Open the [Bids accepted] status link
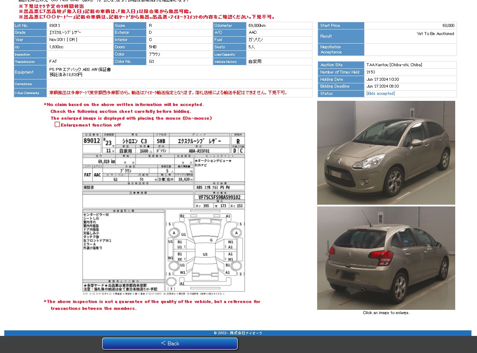 tap(380, 93)
